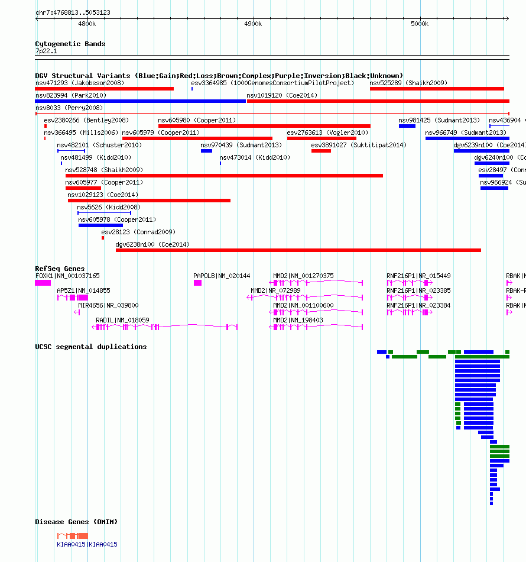Click nsv605978 (Cooper2011) blue bar
The width and height of the screenshot is (526, 562).
point(100,225)
